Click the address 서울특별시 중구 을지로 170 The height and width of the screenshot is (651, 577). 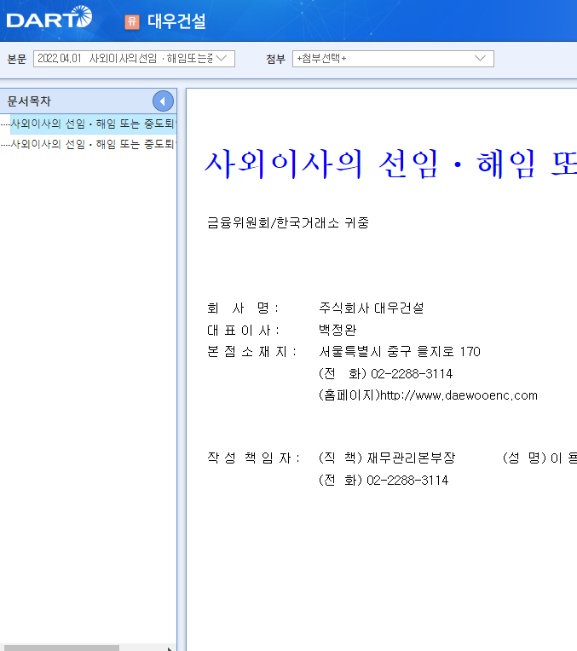(x=400, y=352)
